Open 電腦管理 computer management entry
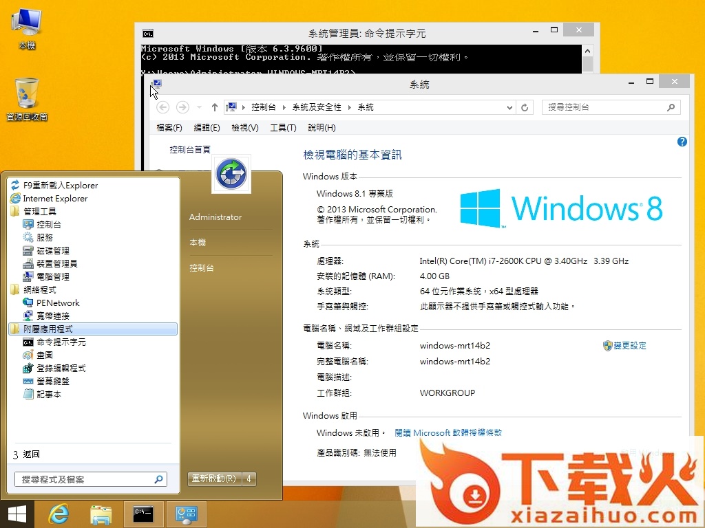Viewport: 705px width, 528px height. coord(52,276)
